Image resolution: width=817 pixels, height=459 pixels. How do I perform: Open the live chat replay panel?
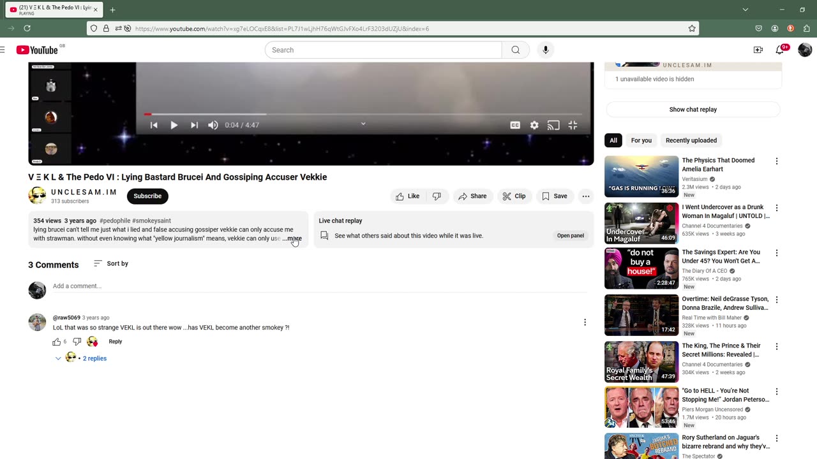(570, 236)
